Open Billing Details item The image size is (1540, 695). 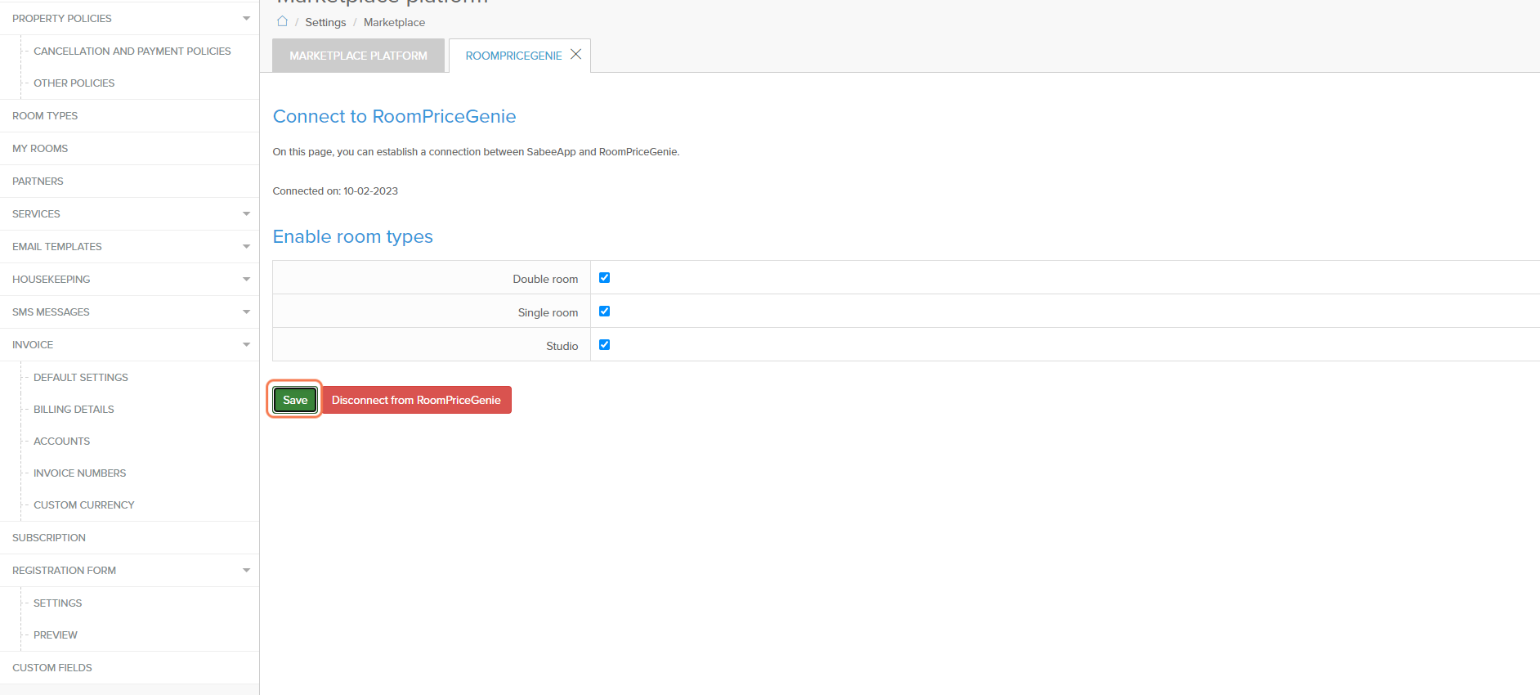[74, 409]
